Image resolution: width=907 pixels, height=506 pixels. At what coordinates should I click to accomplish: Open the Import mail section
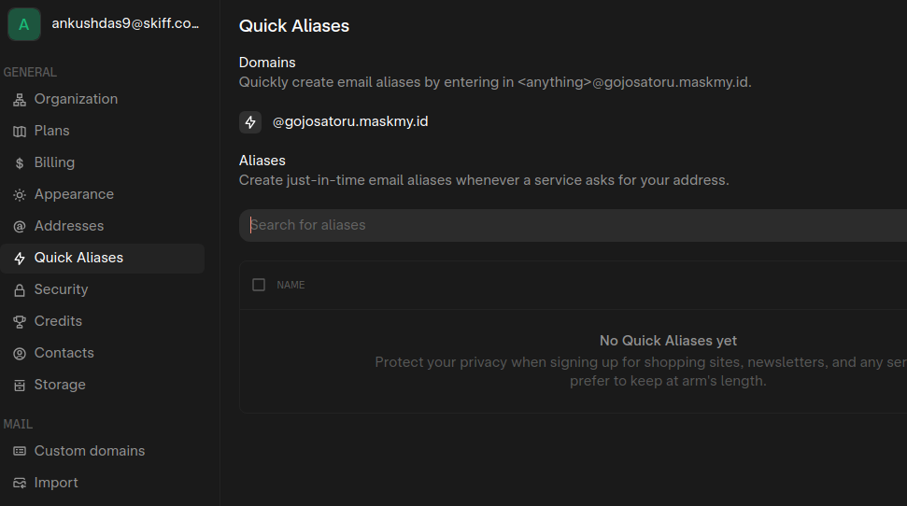click(56, 483)
